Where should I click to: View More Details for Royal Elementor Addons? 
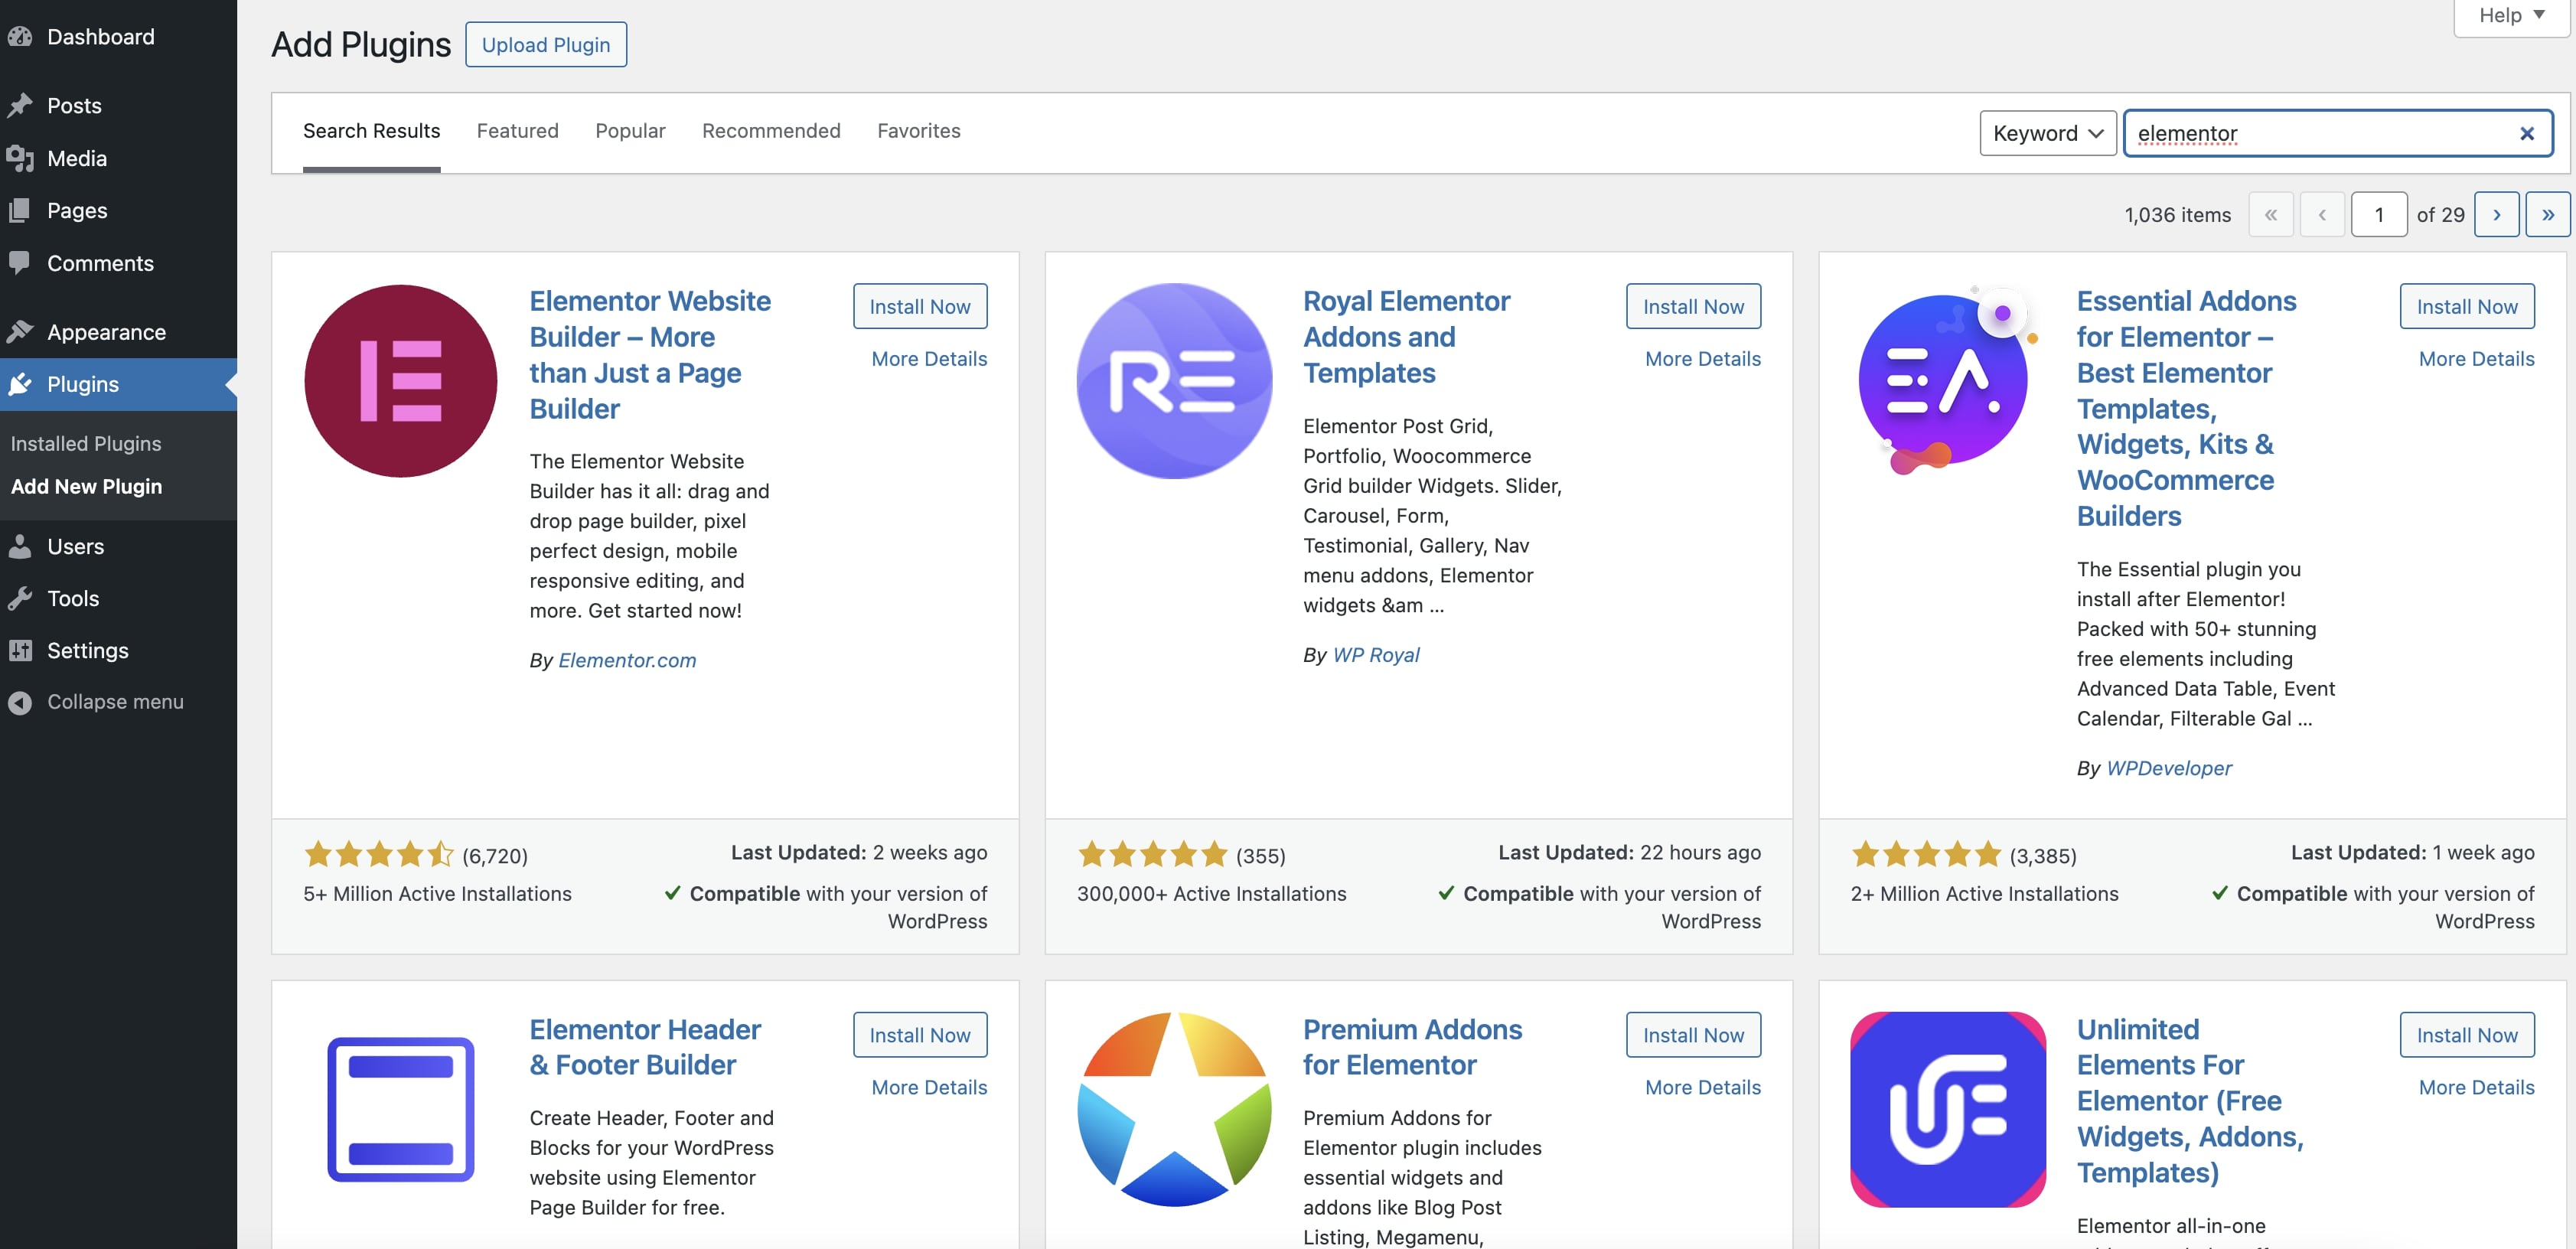click(x=1702, y=358)
